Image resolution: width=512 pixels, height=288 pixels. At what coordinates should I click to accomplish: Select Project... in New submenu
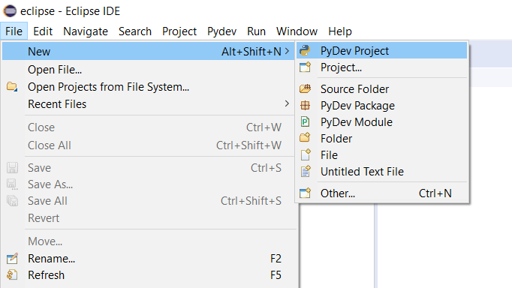(381, 67)
